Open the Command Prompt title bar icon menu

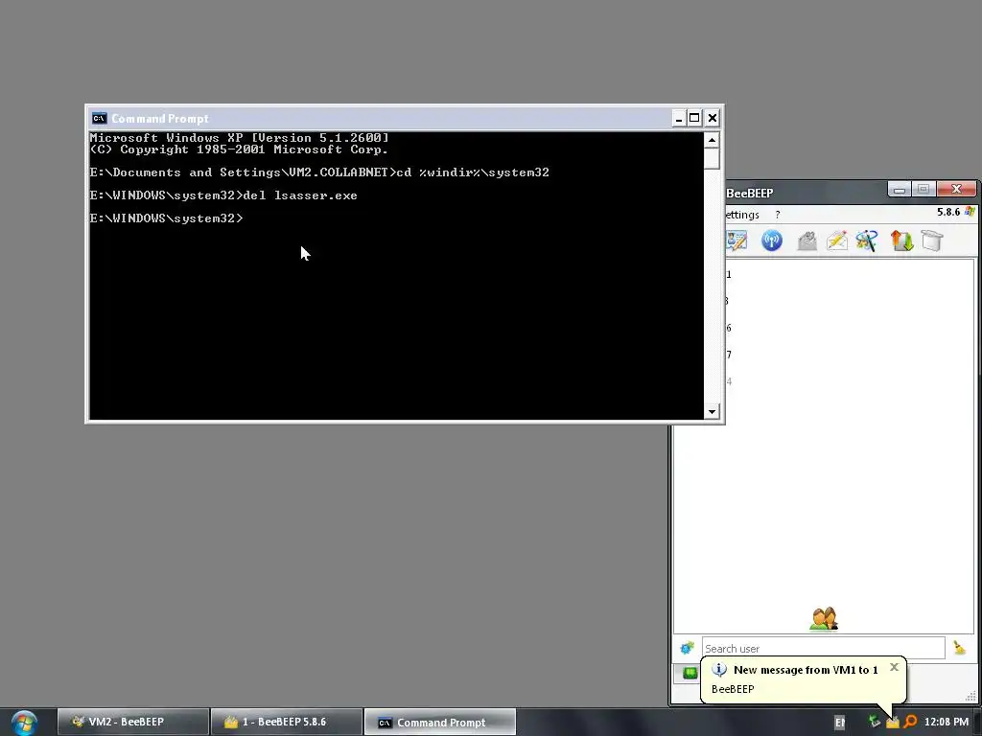[x=99, y=118]
